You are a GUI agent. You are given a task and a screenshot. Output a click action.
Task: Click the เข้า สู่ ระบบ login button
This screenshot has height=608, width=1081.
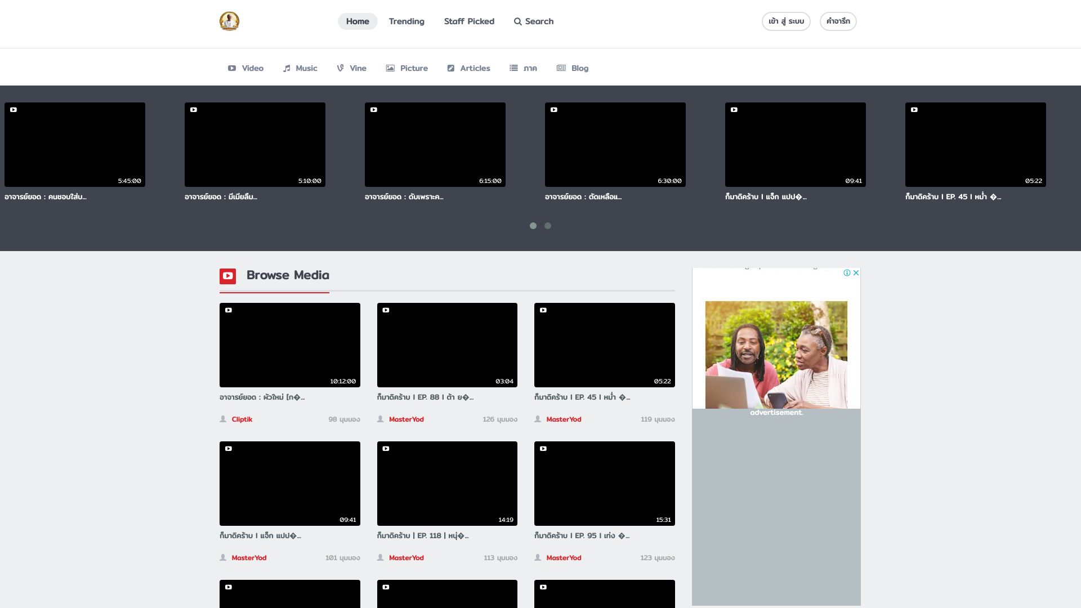[786, 21]
